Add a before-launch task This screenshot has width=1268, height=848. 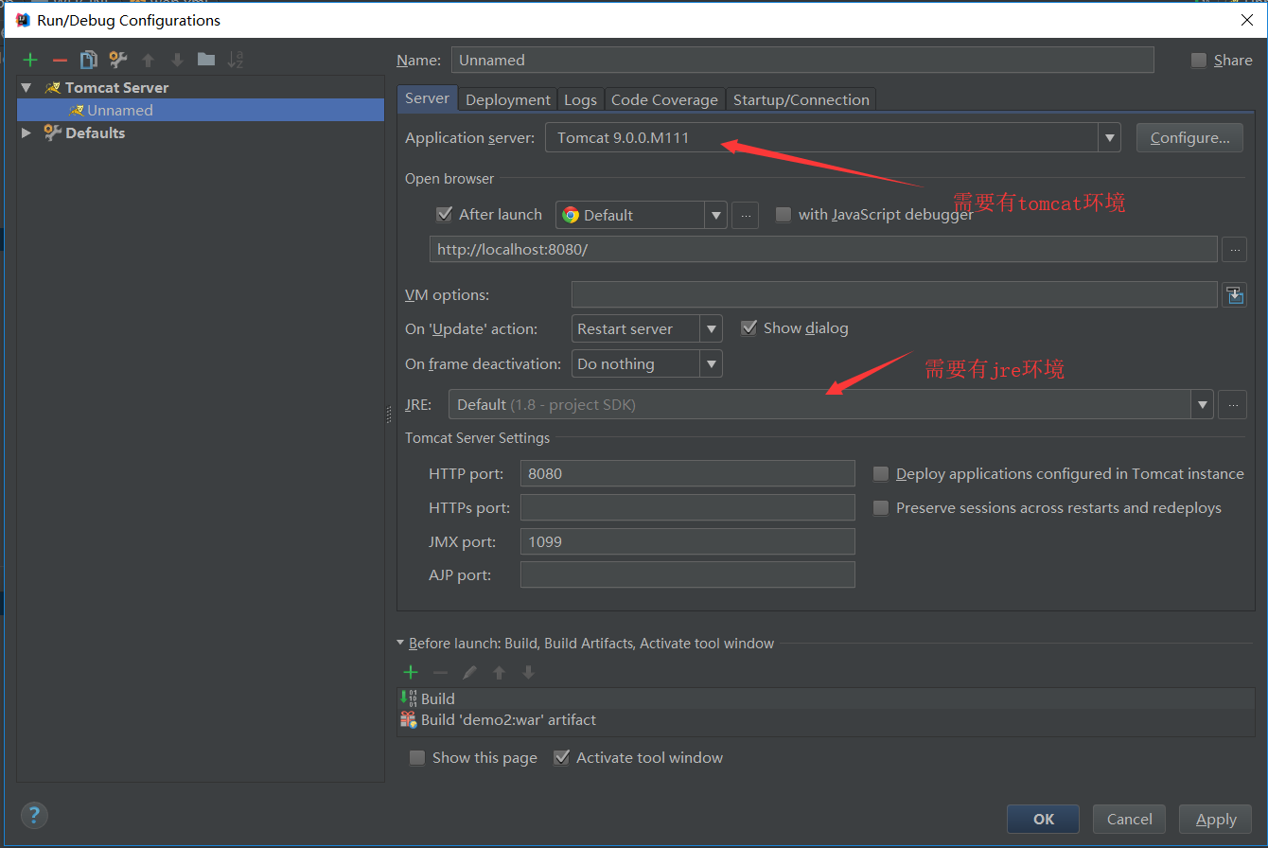coord(411,672)
